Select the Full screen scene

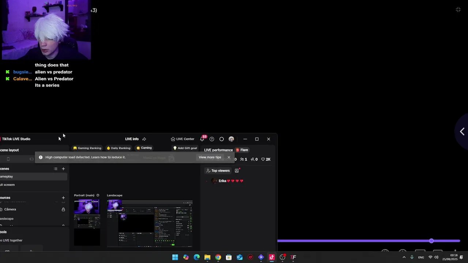pyautogui.click(x=34, y=185)
